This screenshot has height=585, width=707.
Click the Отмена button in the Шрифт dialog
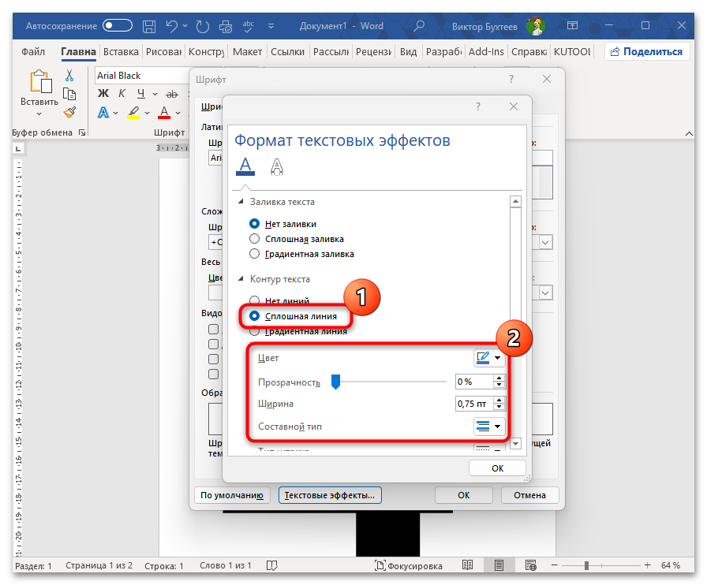[529, 495]
